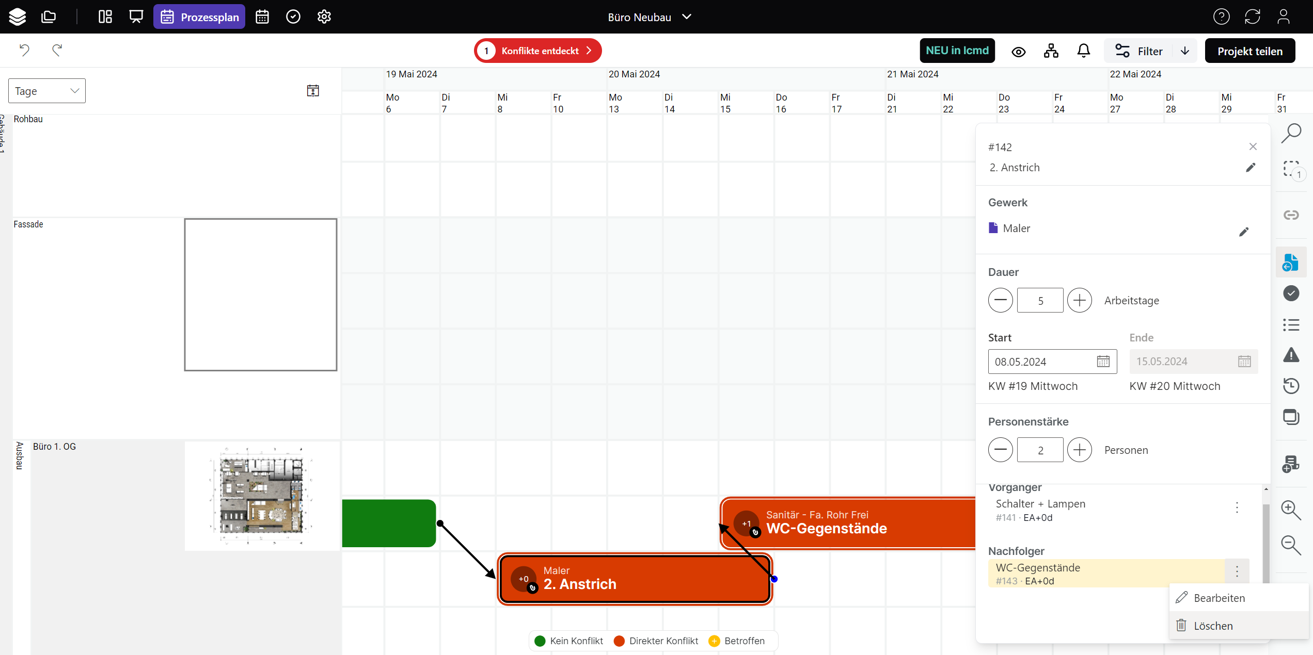Choose Bearbeiten in the context menu
The height and width of the screenshot is (655, 1313).
(x=1219, y=598)
